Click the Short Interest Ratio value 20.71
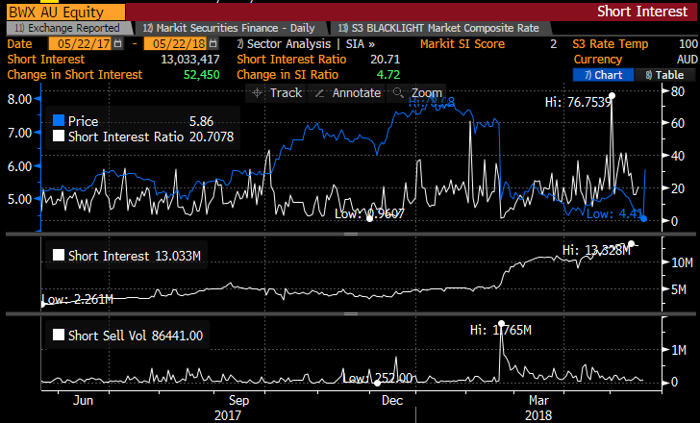Viewport: 700px width, 423px height. 386,60
